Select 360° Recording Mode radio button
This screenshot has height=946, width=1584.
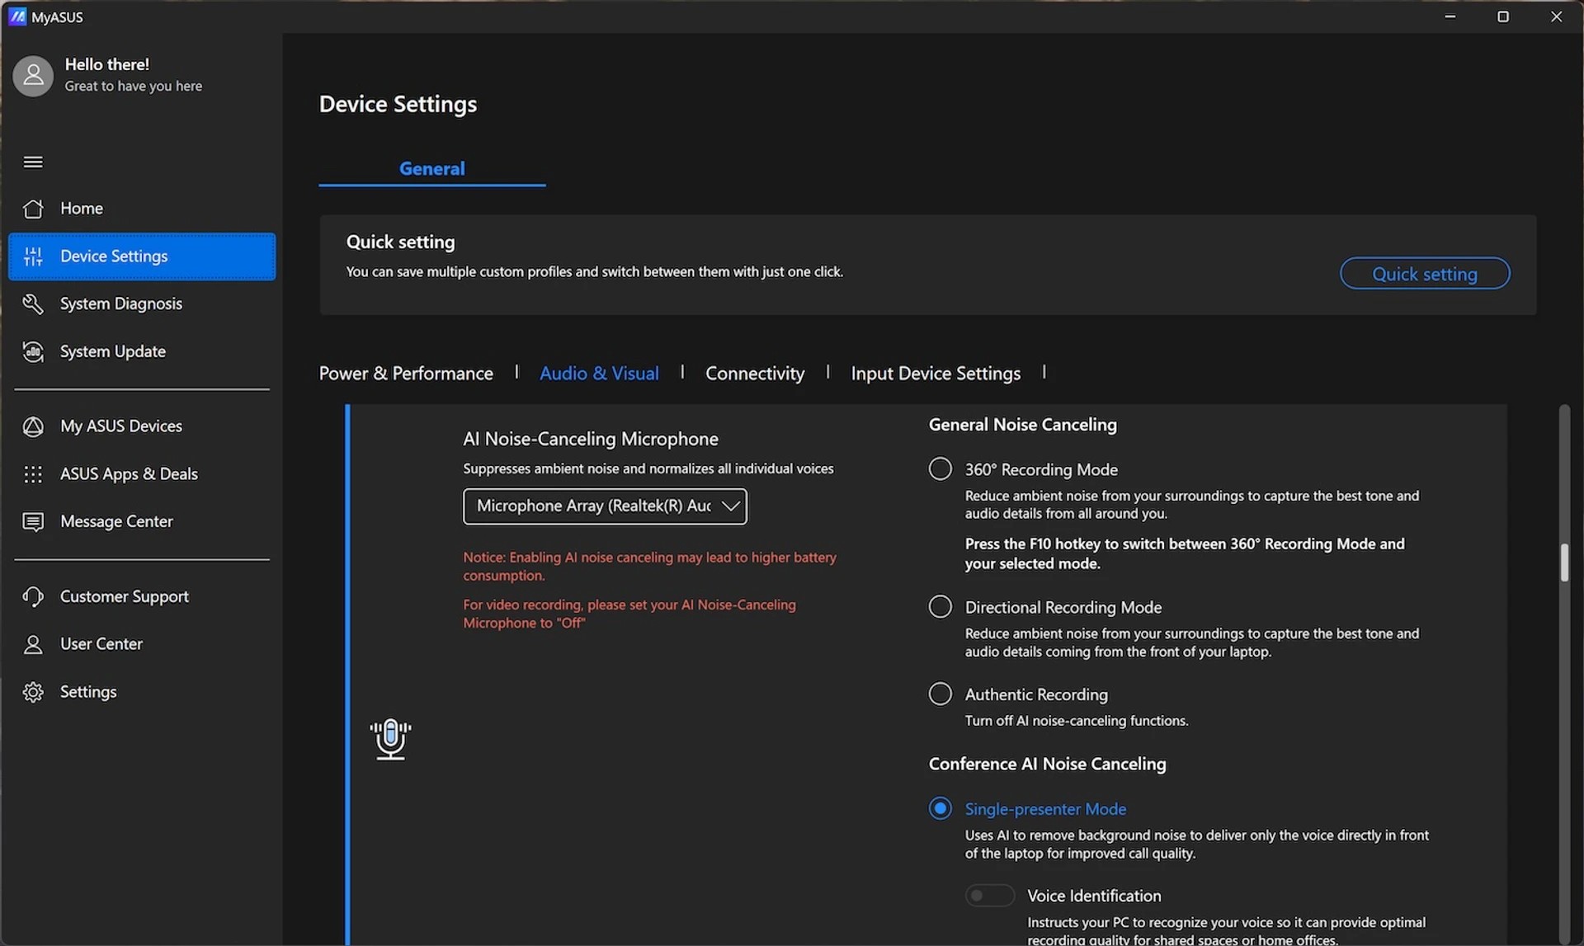[940, 468]
